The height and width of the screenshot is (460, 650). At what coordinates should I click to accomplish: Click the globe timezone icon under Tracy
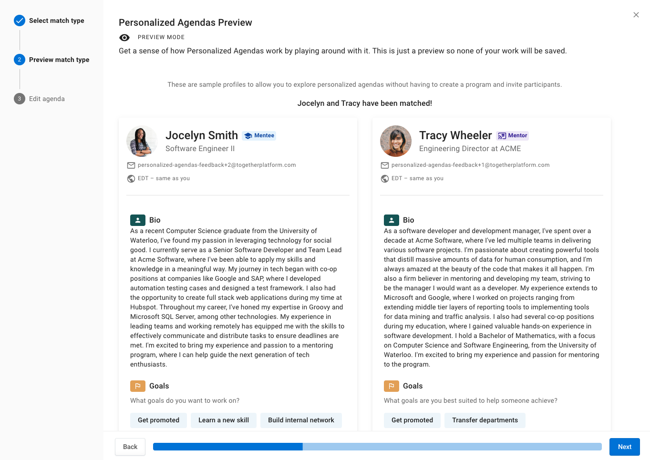(x=385, y=179)
